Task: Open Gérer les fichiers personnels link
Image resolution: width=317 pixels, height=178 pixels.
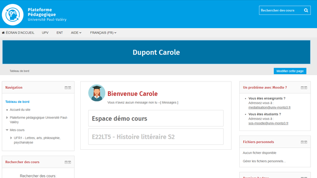Action: coord(264,161)
